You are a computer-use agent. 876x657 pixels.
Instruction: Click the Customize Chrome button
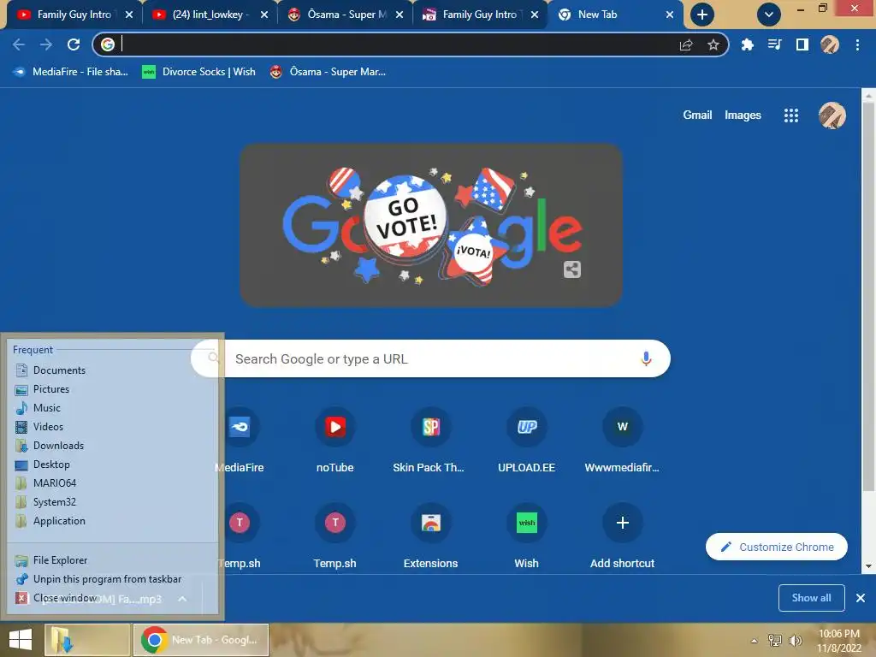pos(776,547)
